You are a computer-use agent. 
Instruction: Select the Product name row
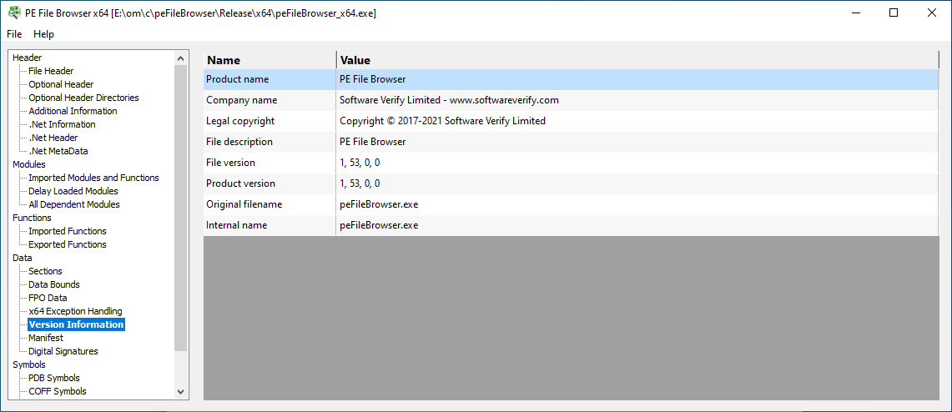(572, 79)
